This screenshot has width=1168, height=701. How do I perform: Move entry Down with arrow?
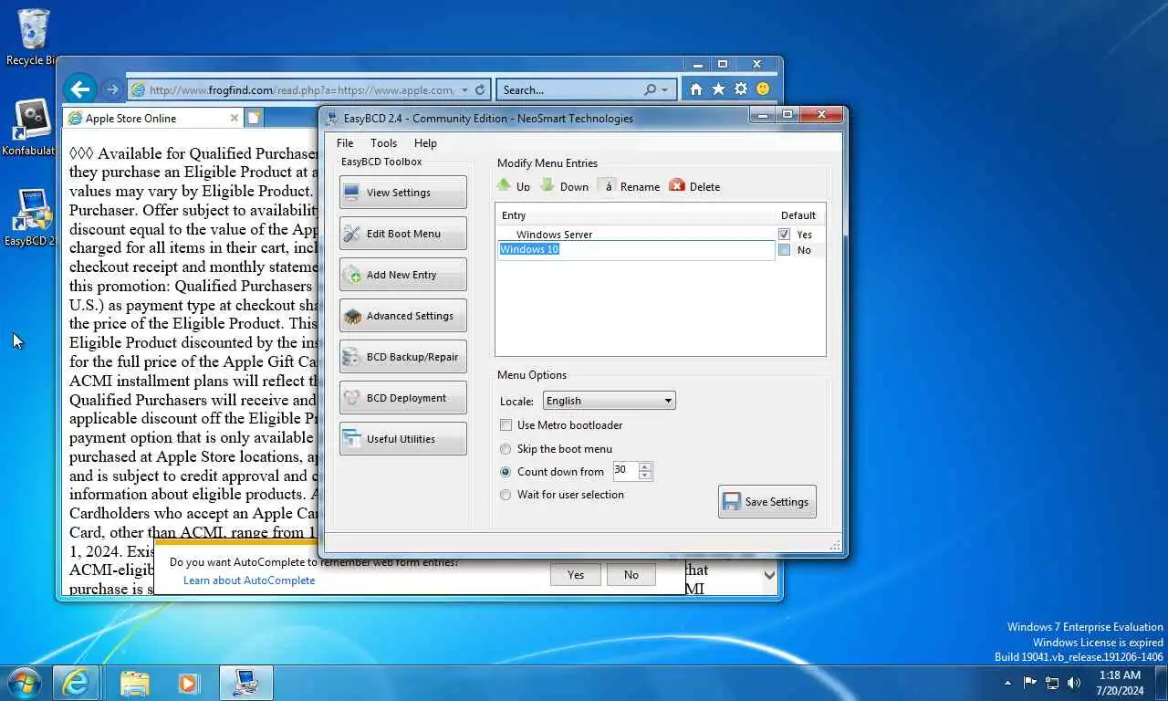point(564,185)
